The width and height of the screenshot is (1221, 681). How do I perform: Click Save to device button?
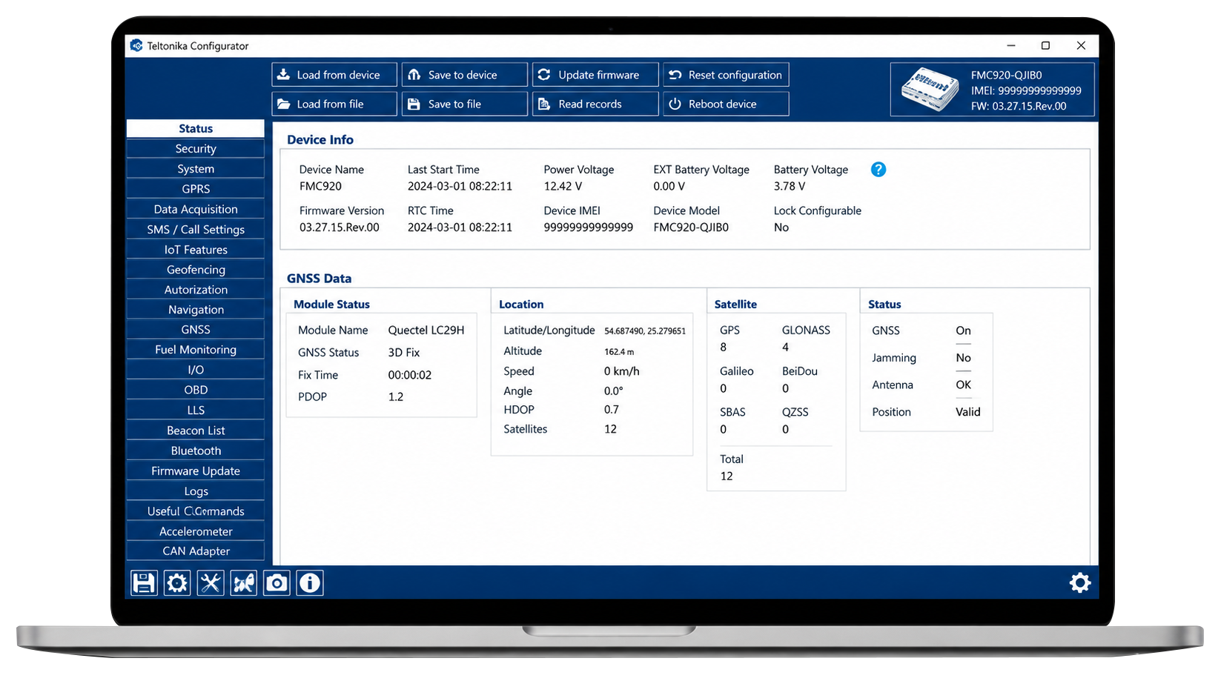pyautogui.click(x=465, y=75)
